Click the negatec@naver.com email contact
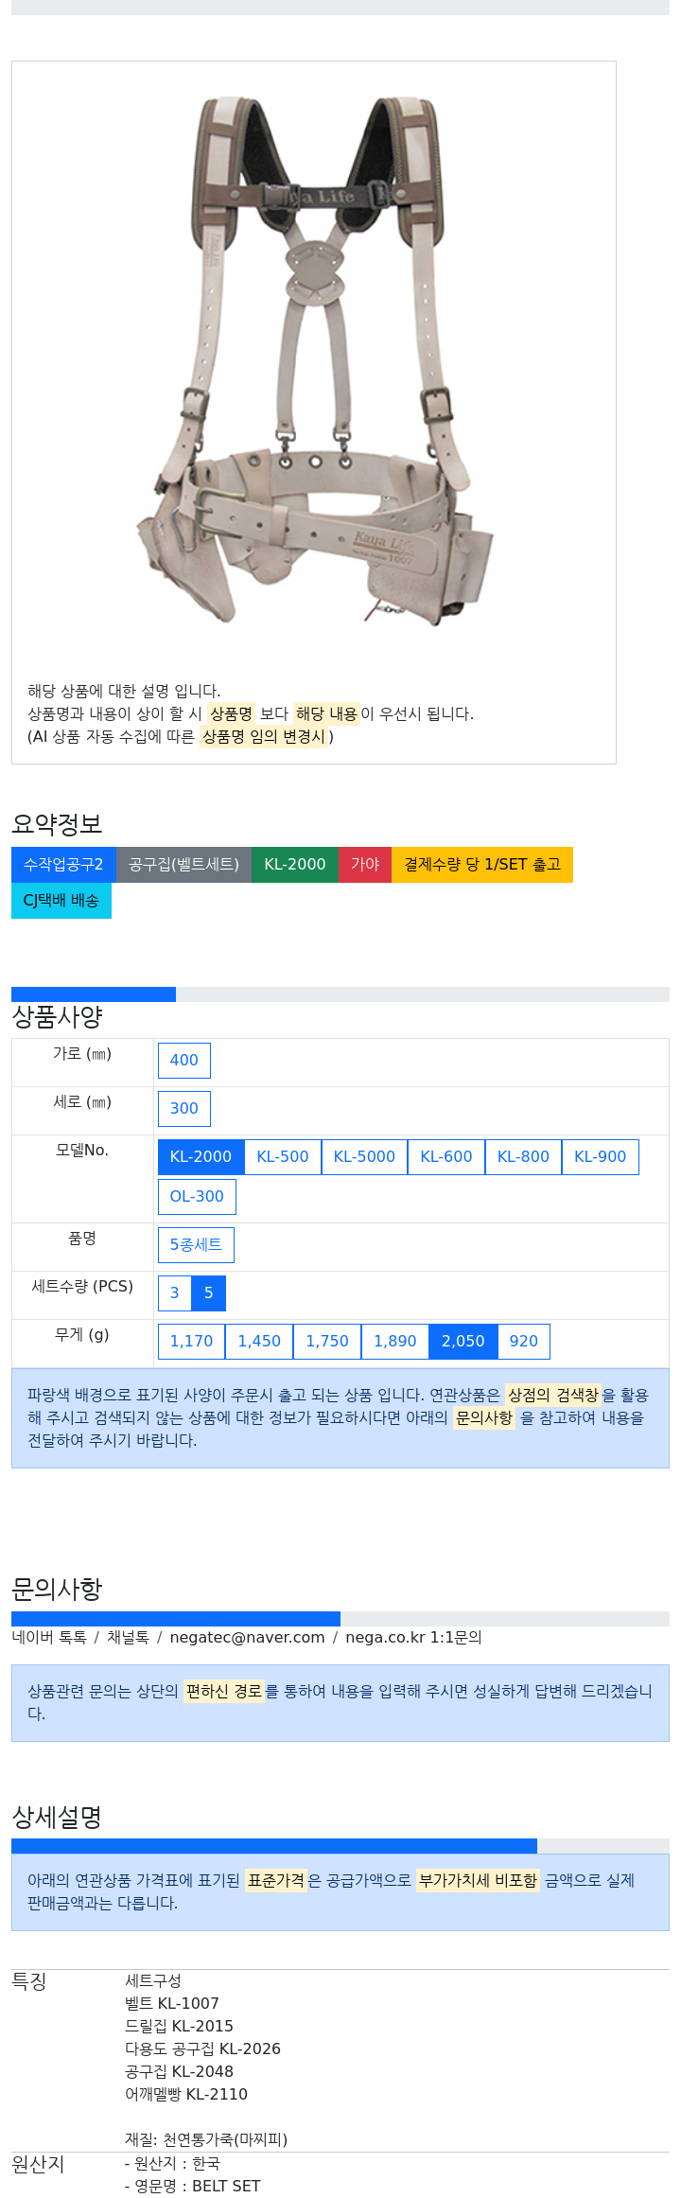This screenshot has width=681, height=2198. [247, 1638]
